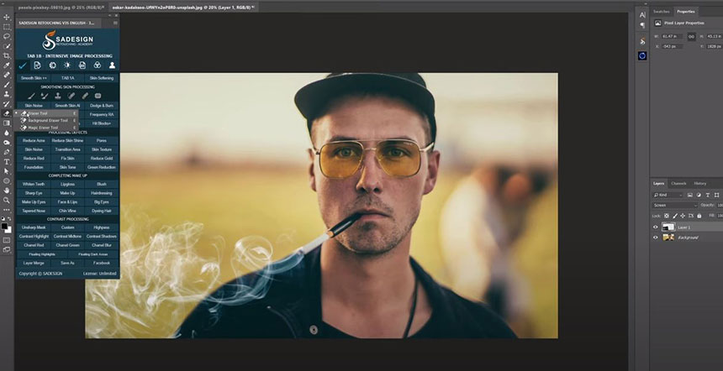Select the Layer 1 thumbnail
Viewport: 723px width, 371px height.
668,227
